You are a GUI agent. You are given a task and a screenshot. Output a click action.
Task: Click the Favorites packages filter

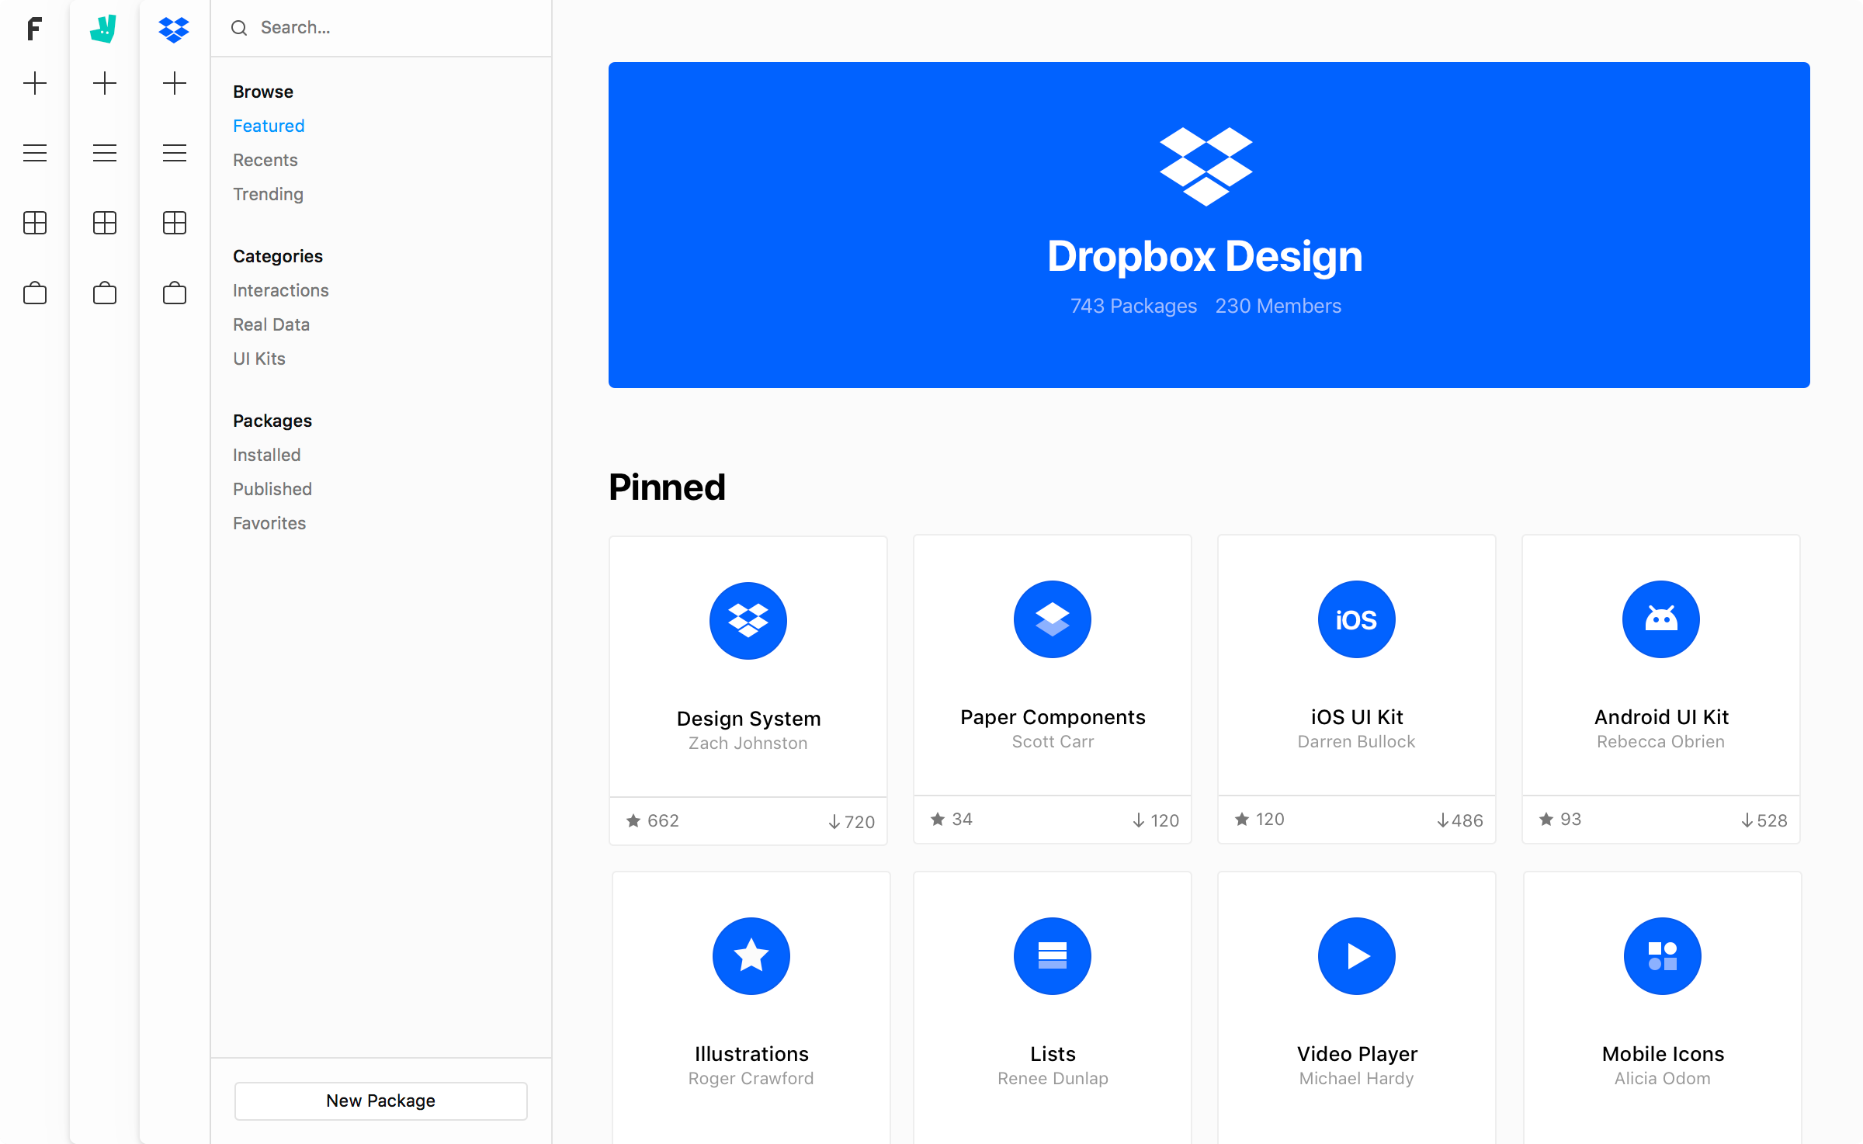click(x=269, y=523)
